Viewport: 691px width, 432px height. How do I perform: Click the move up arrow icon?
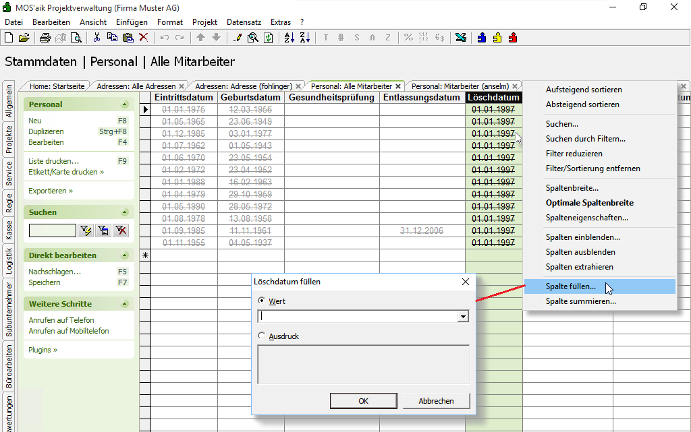pos(200,38)
